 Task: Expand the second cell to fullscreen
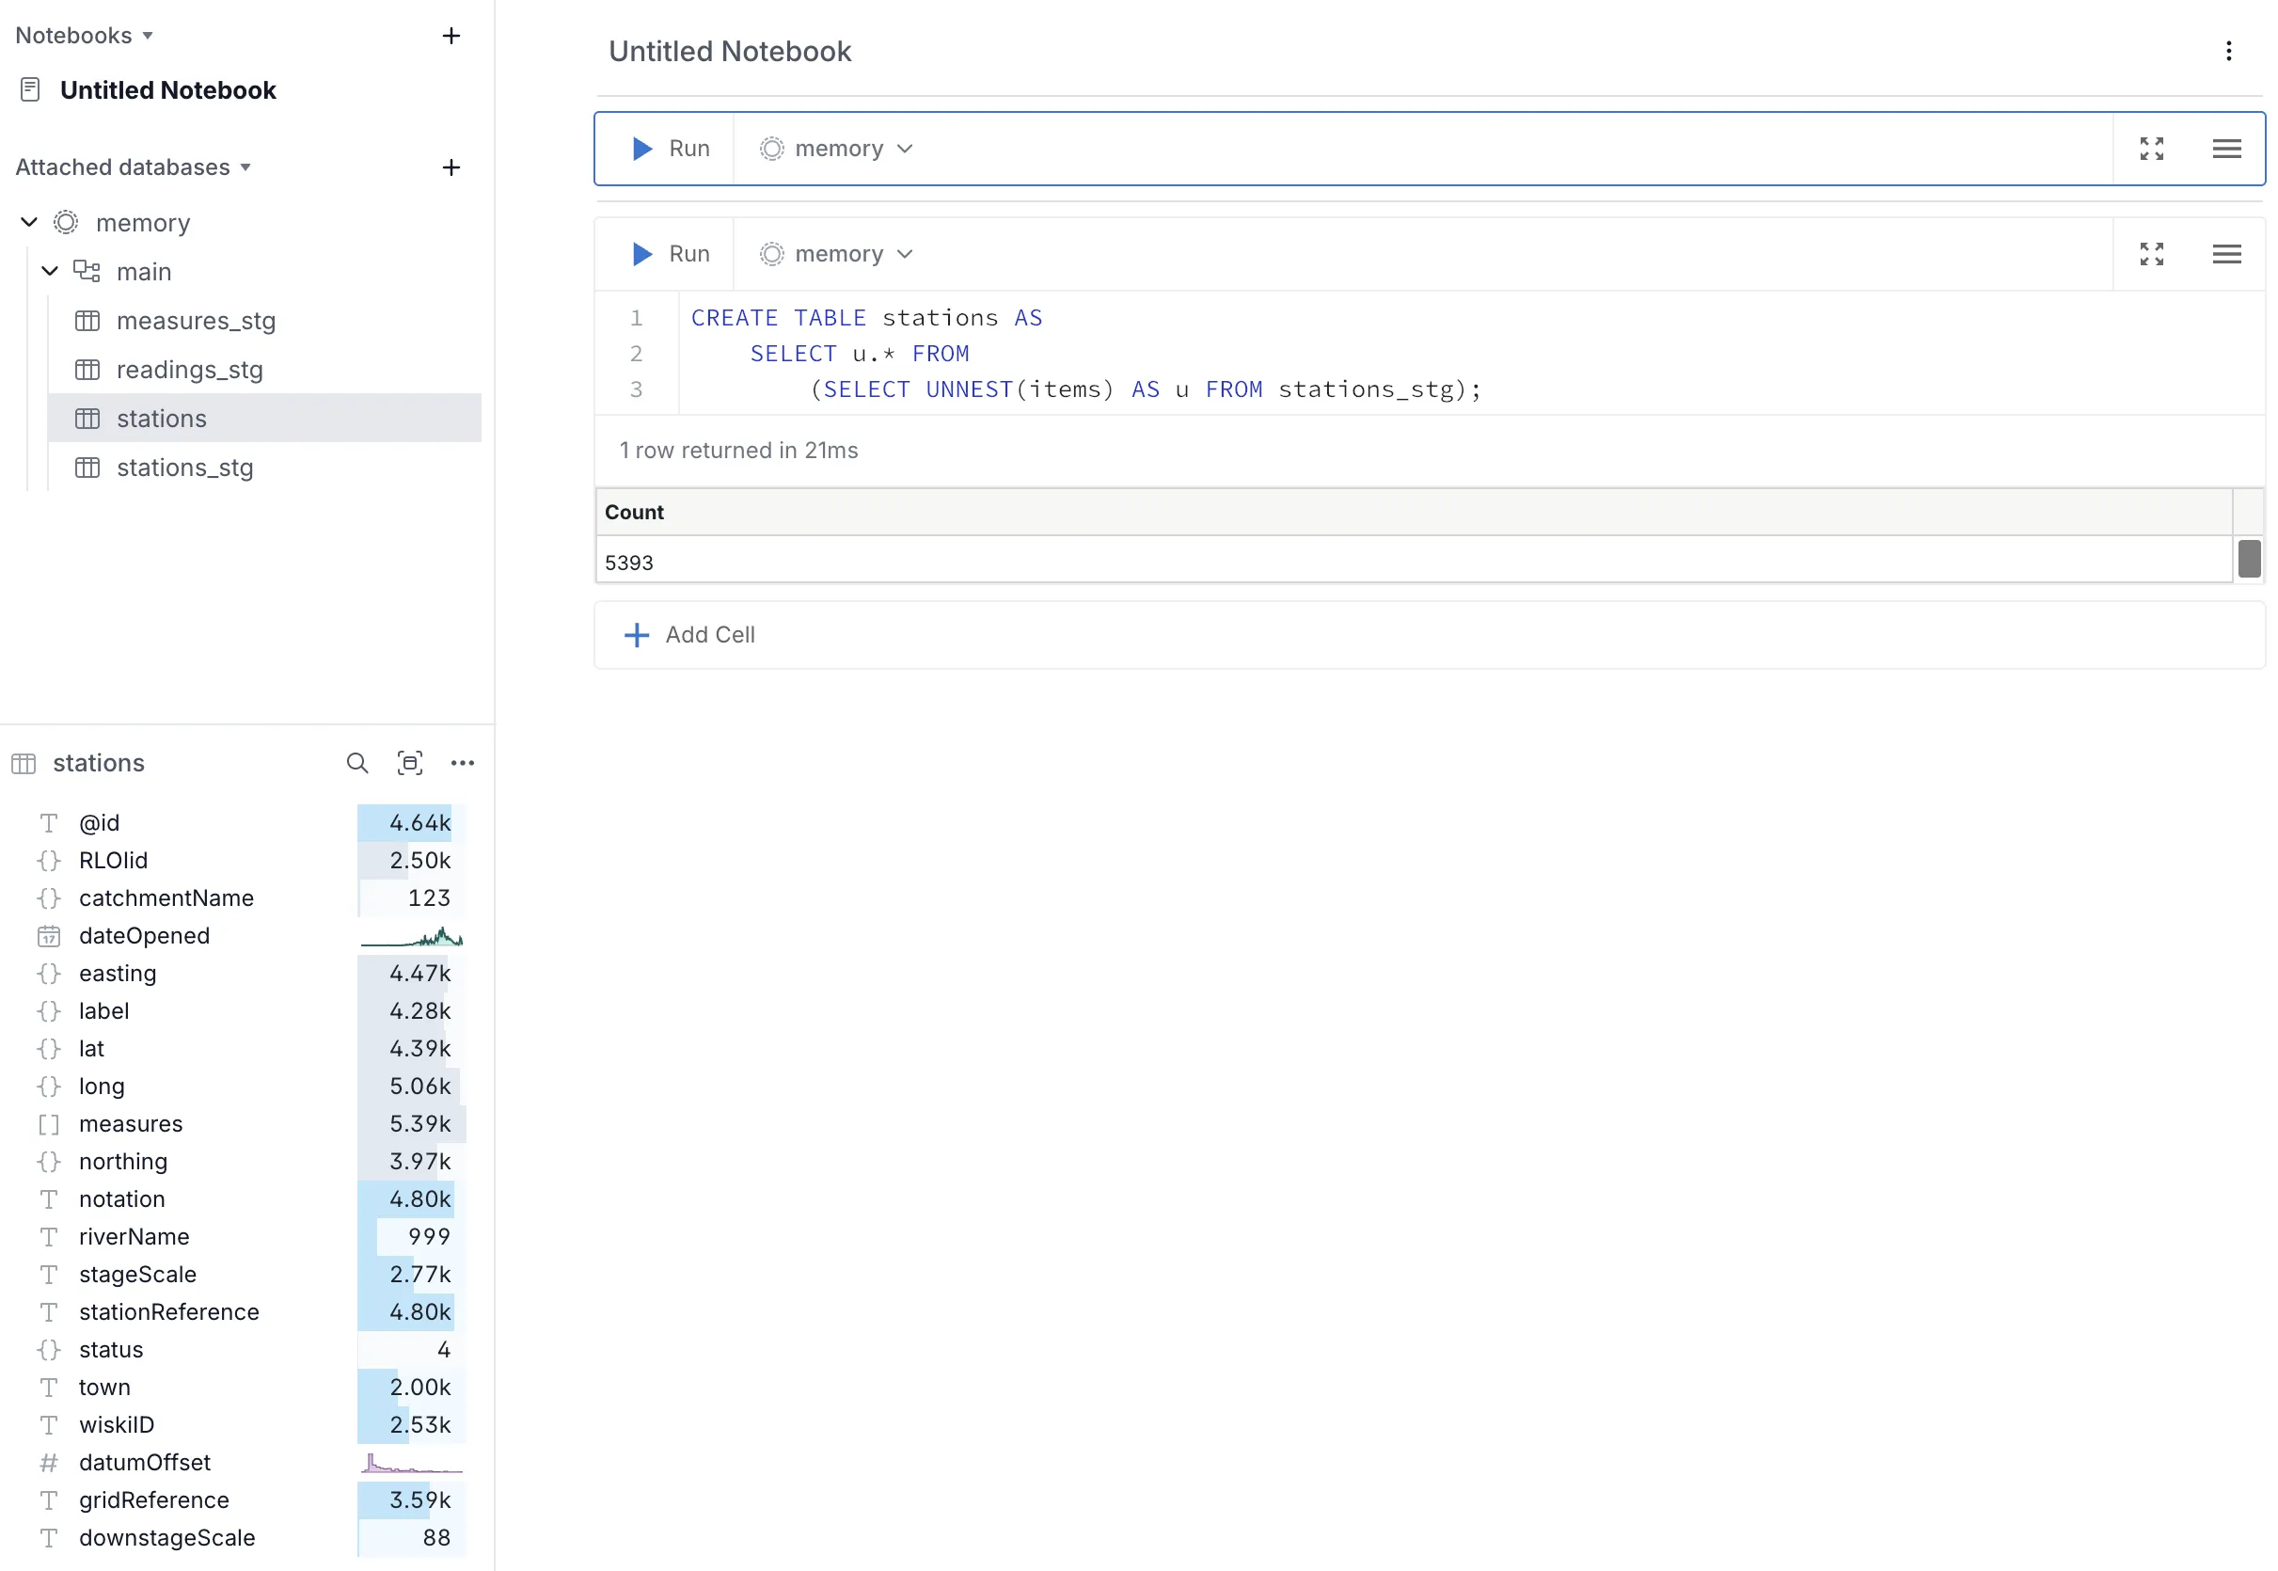click(x=2151, y=254)
